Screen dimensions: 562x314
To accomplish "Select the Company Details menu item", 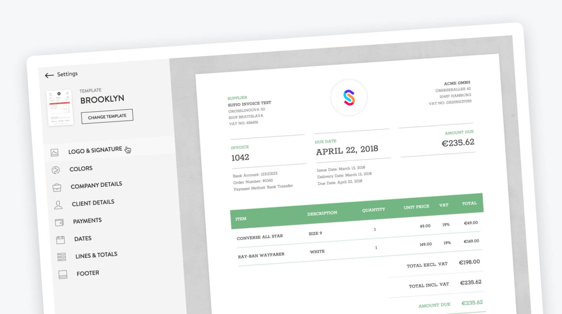I will click(x=96, y=185).
